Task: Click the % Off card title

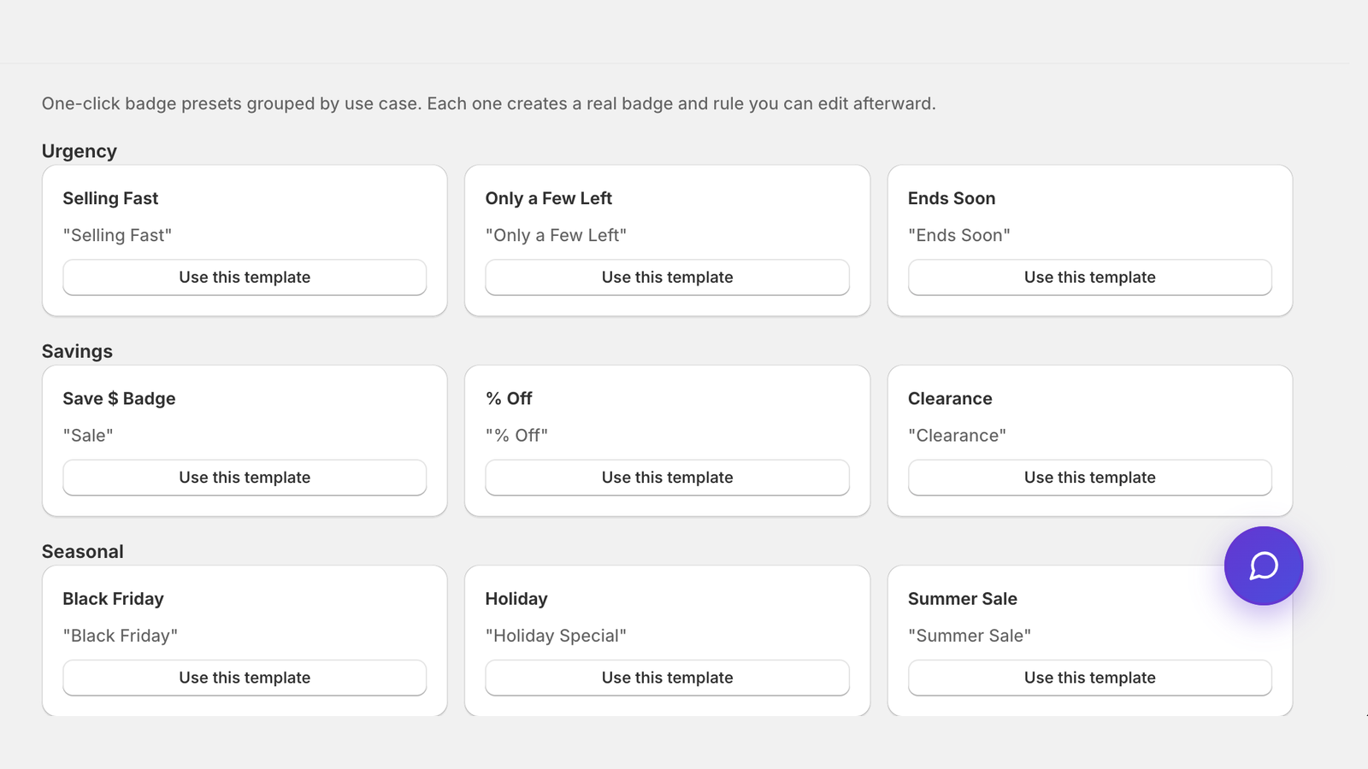Action: click(x=509, y=399)
